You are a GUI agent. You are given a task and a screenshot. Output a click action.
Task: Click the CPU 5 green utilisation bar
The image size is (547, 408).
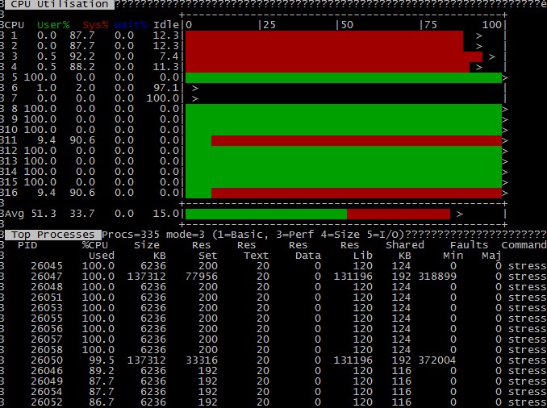(x=344, y=77)
